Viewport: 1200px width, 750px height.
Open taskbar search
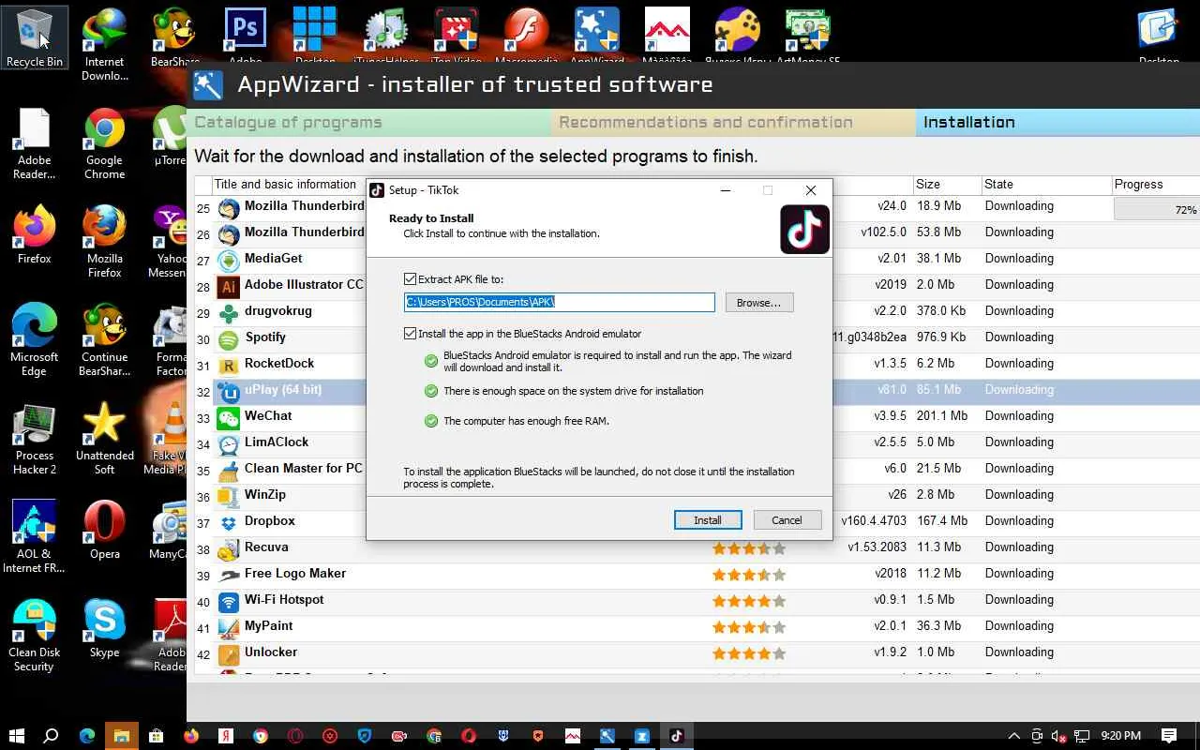coord(52,736)
